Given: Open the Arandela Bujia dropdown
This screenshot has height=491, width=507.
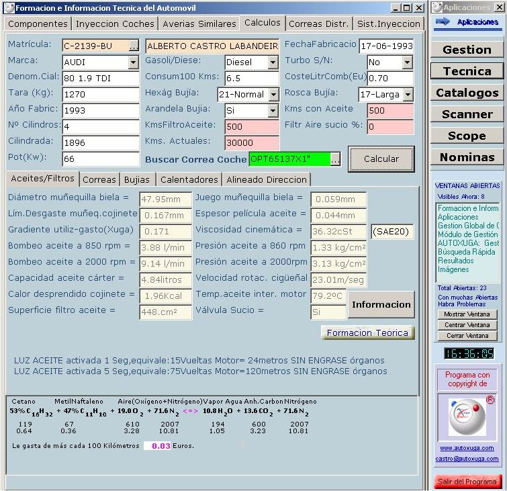Looking at the screenshot, I should pyautogui.click(x=273, y=111).
